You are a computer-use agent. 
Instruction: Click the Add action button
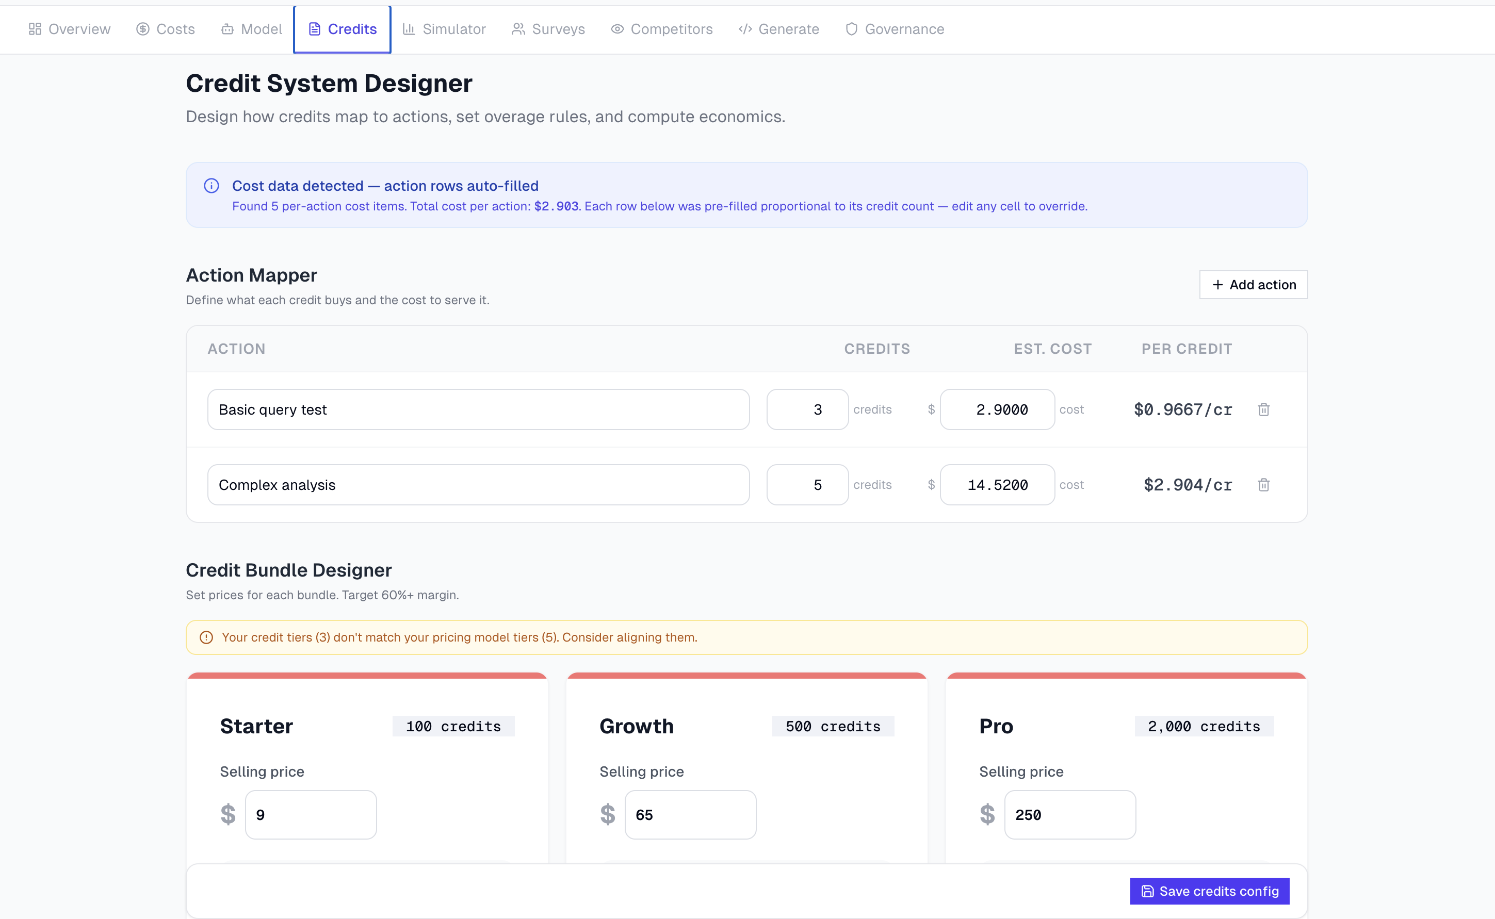point(1253,285)
